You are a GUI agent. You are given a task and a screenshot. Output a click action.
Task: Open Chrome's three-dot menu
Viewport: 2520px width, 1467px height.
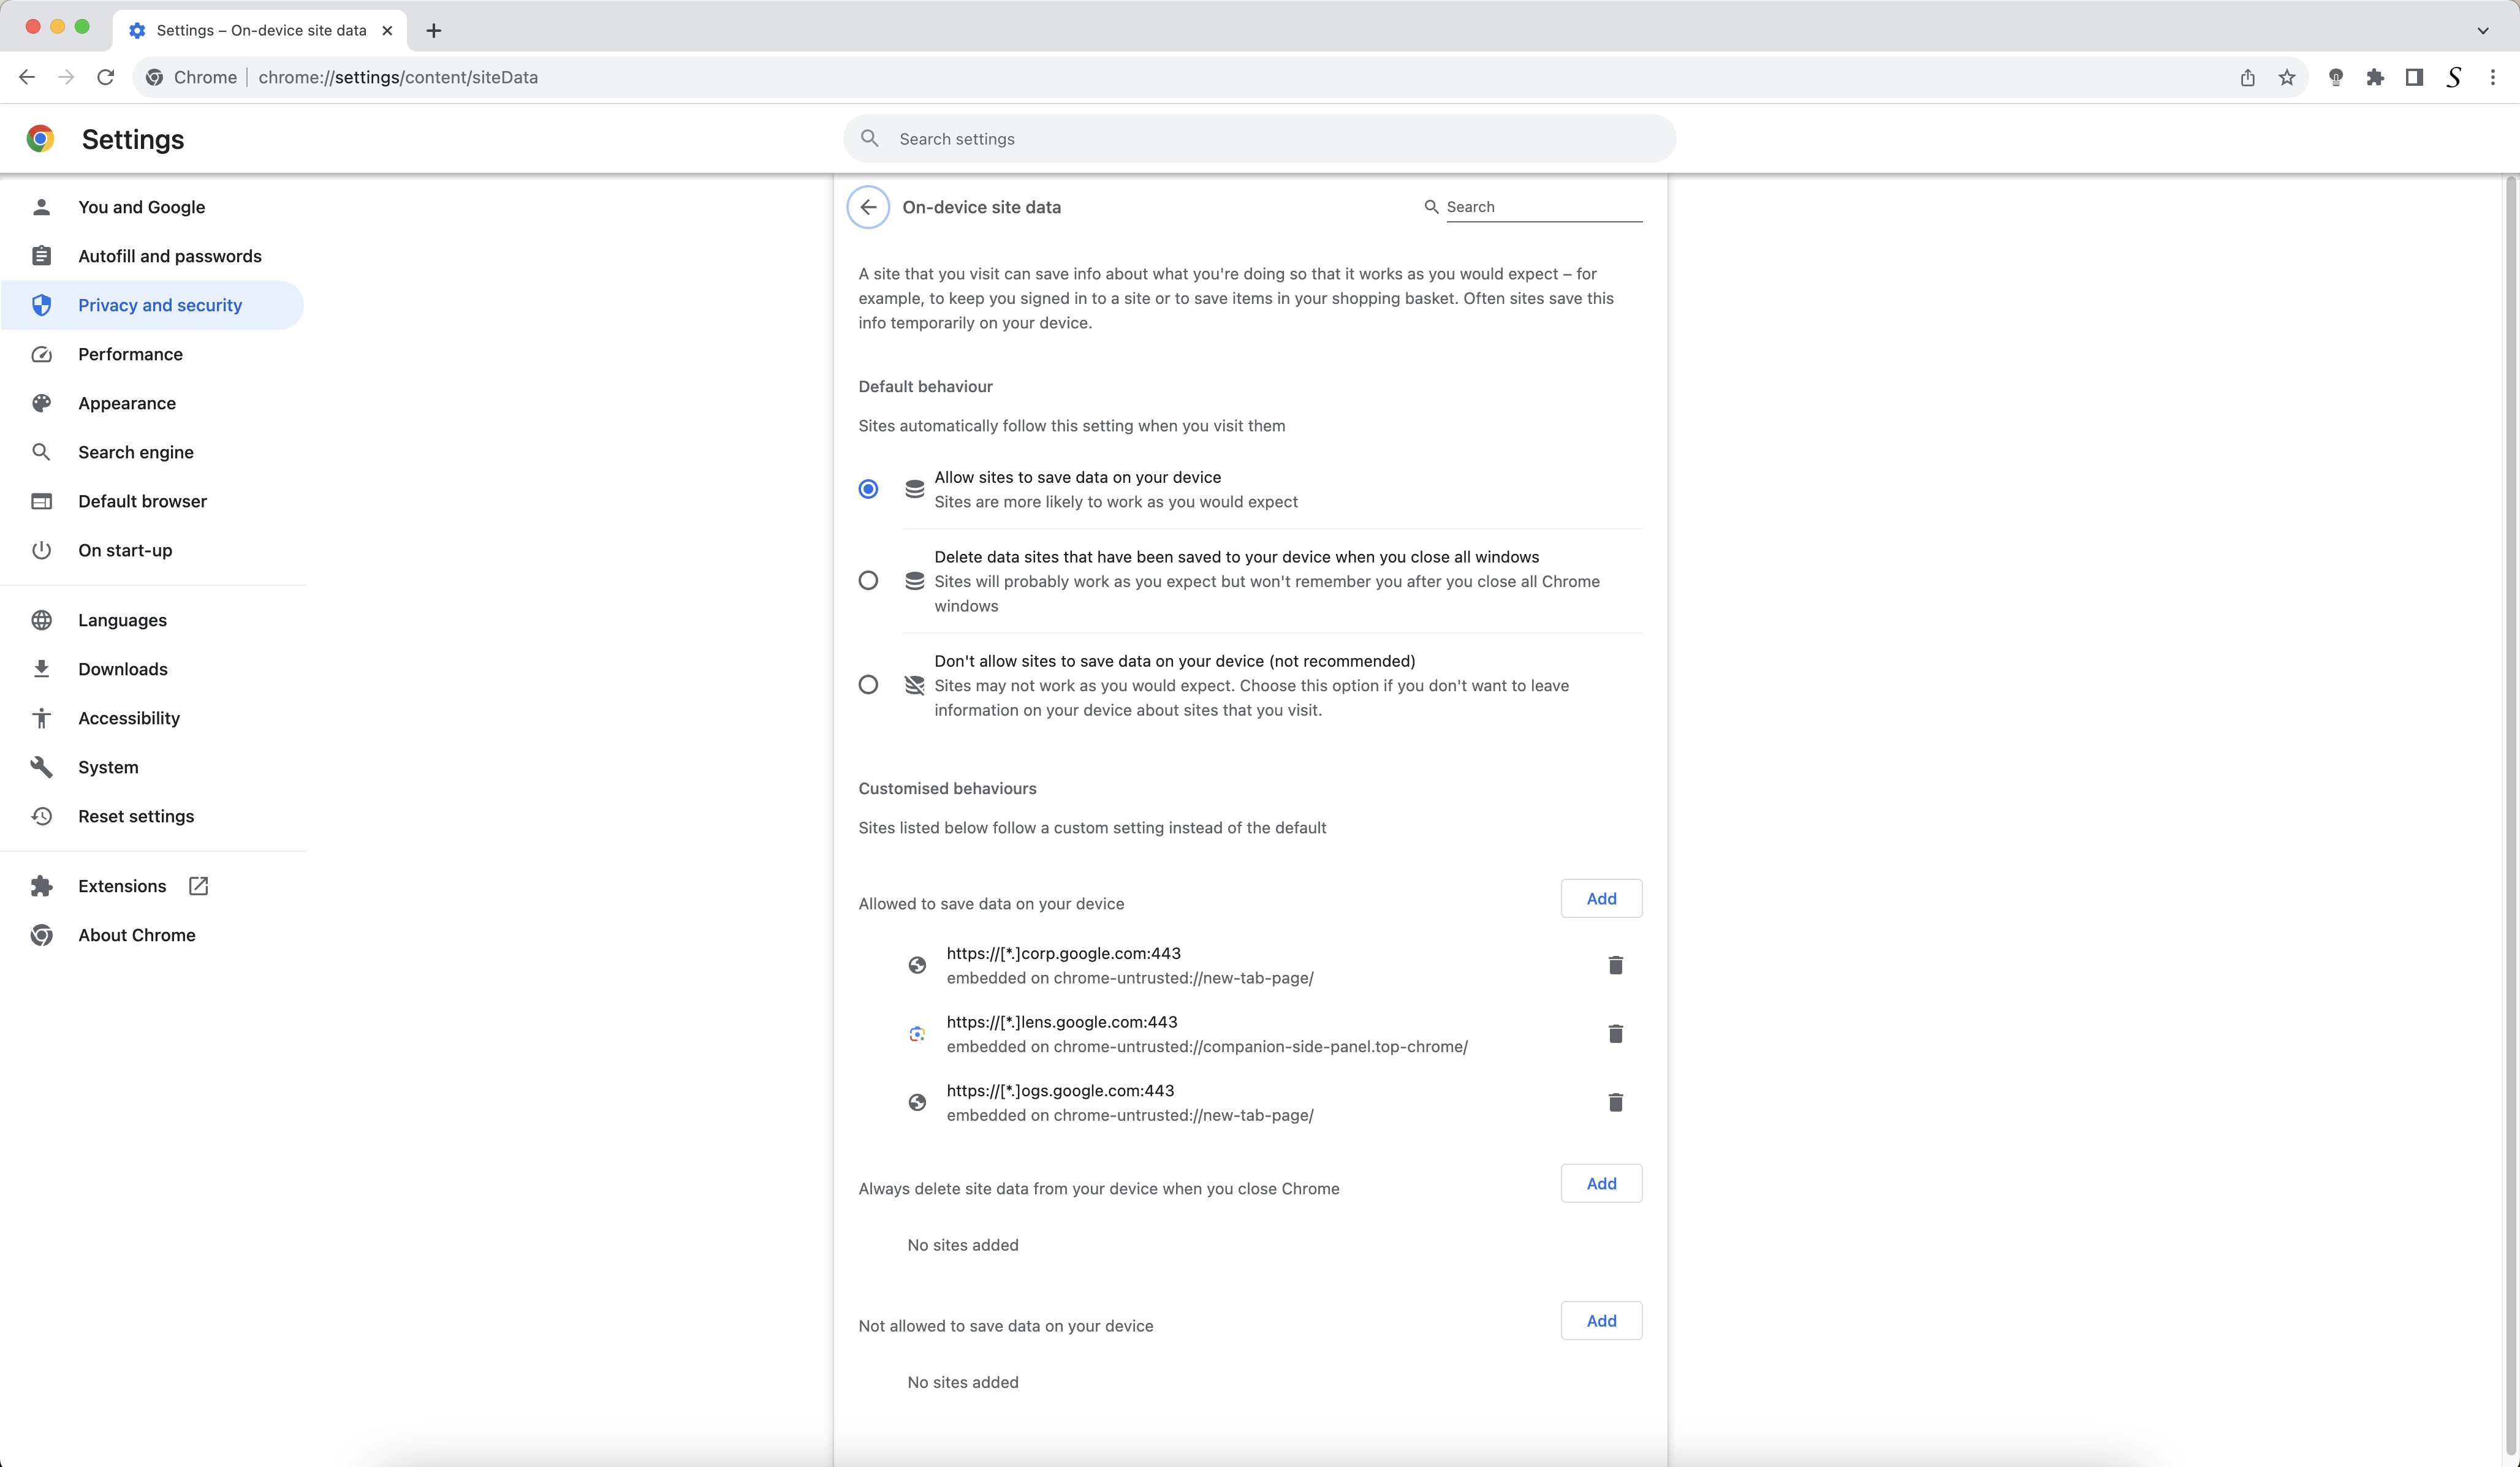(2492, 78)
